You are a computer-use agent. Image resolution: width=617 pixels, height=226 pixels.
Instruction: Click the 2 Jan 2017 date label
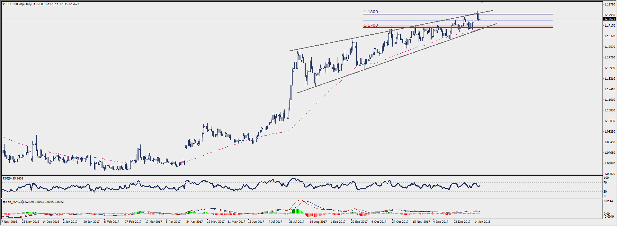(x=70, y=222)
